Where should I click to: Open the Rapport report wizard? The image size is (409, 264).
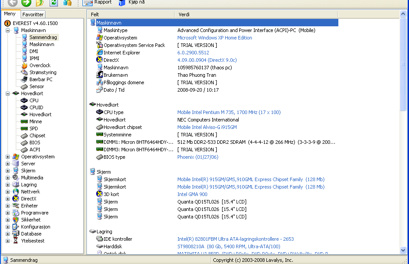tap(97, 3)
